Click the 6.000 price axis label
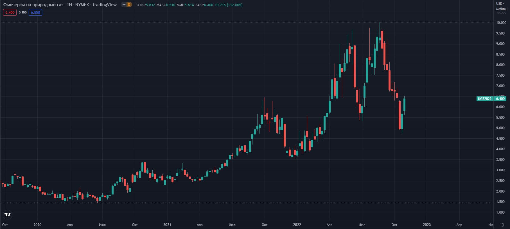The image size is (510, 229). (x=500, y=107)
